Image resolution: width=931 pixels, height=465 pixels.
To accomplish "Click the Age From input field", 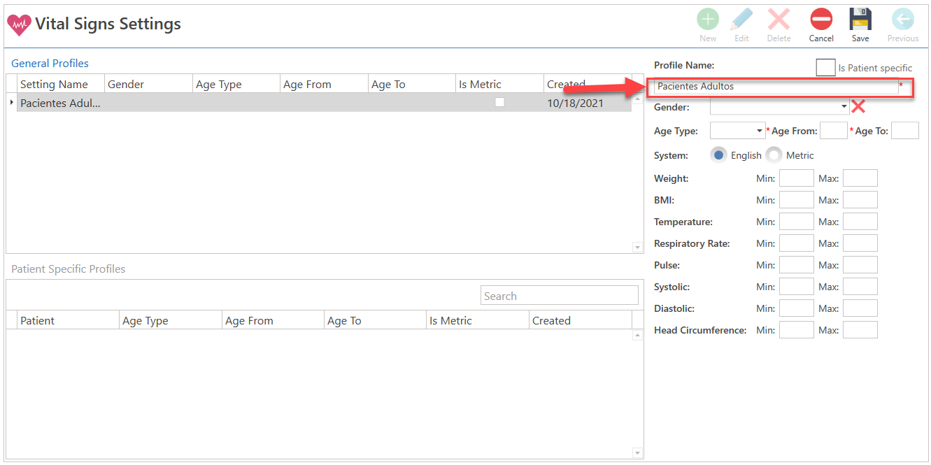I will tap(833, 131).
